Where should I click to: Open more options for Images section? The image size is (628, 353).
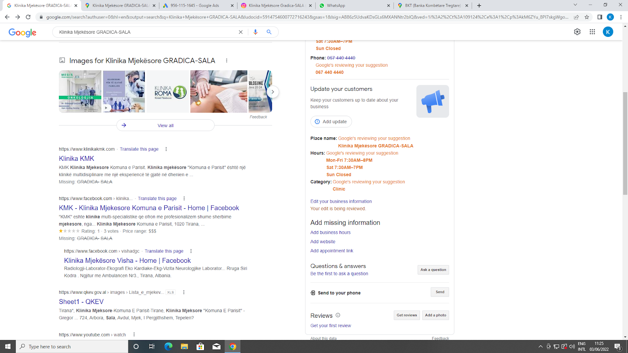(226, 60)
